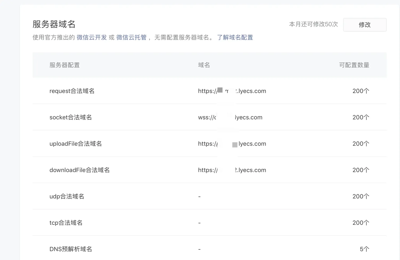
Task: Select the request合法域名 row label
Action: (x=72, y=91)
